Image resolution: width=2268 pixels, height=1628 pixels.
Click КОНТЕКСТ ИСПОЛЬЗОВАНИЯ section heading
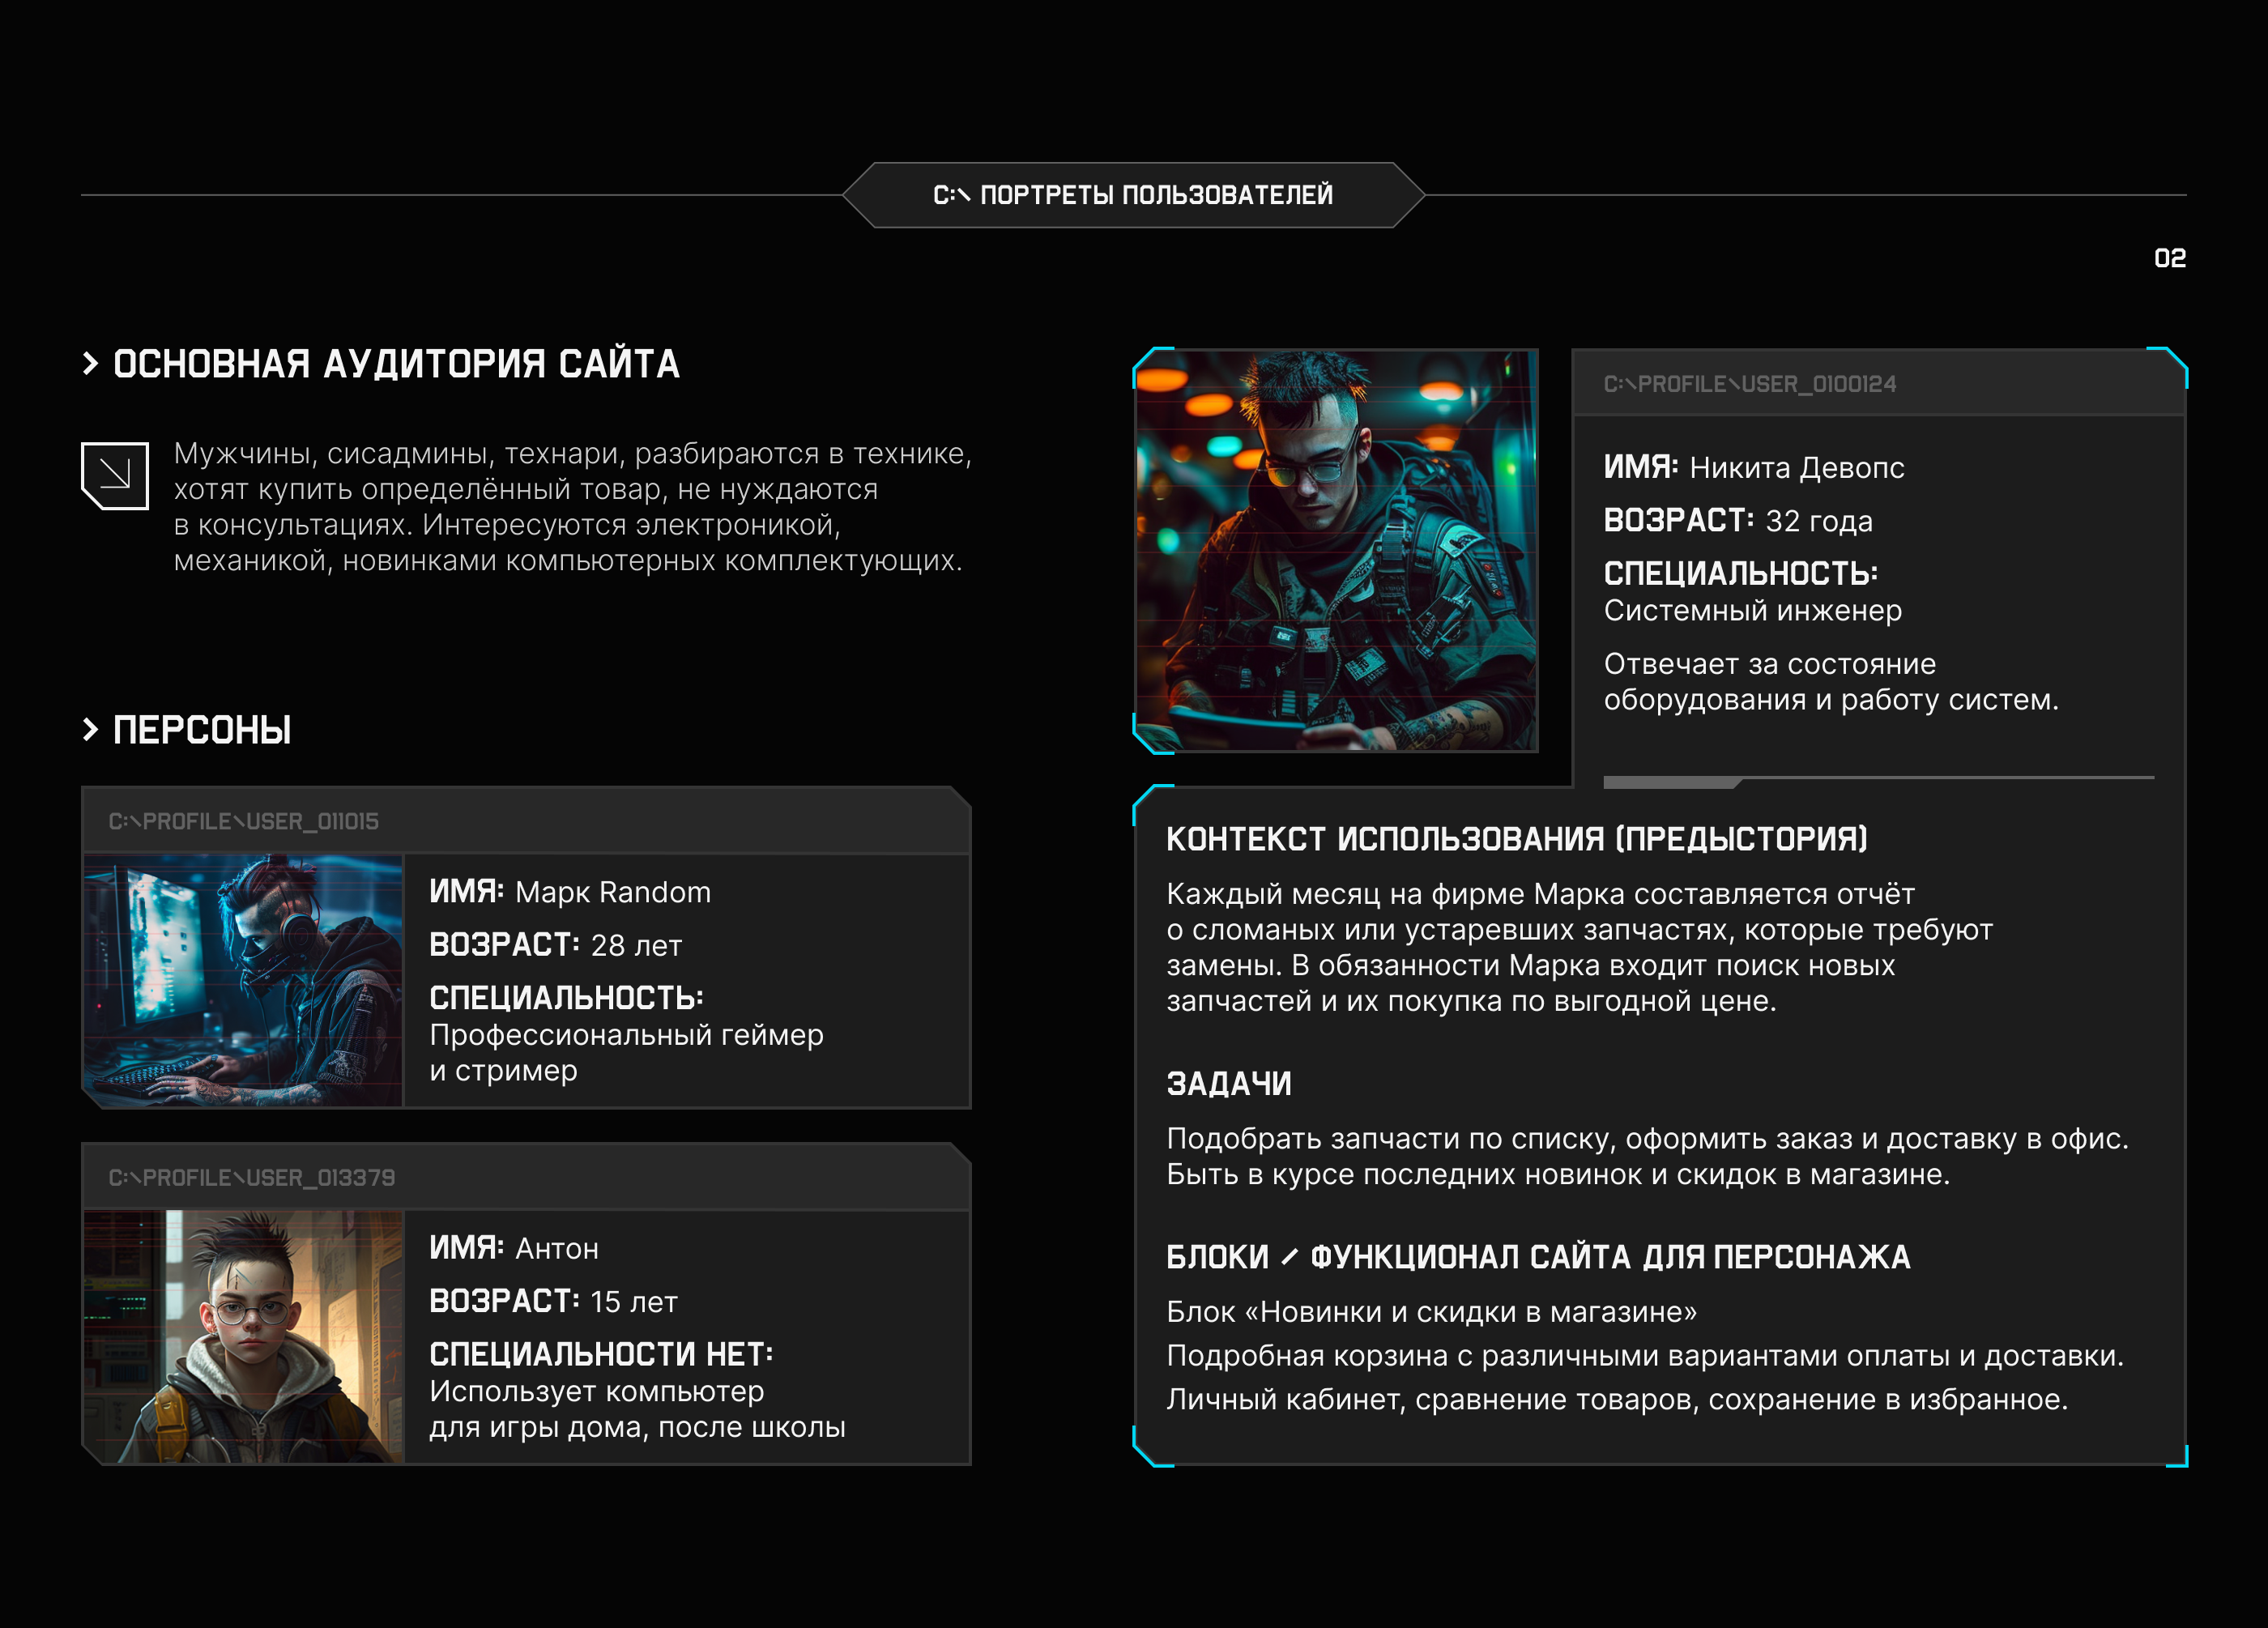1516,839
